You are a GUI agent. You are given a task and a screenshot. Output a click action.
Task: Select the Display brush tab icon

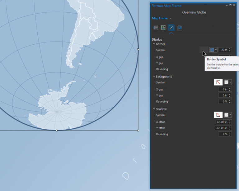171,28
